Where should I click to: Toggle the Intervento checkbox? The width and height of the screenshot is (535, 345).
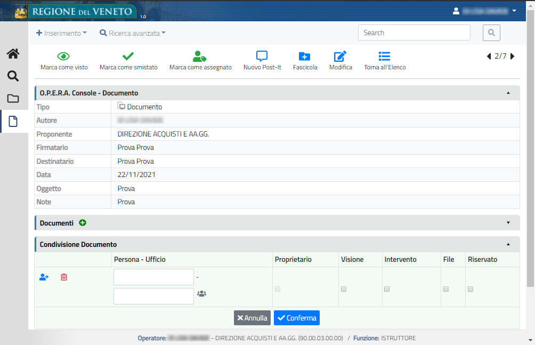click(387, 289)
